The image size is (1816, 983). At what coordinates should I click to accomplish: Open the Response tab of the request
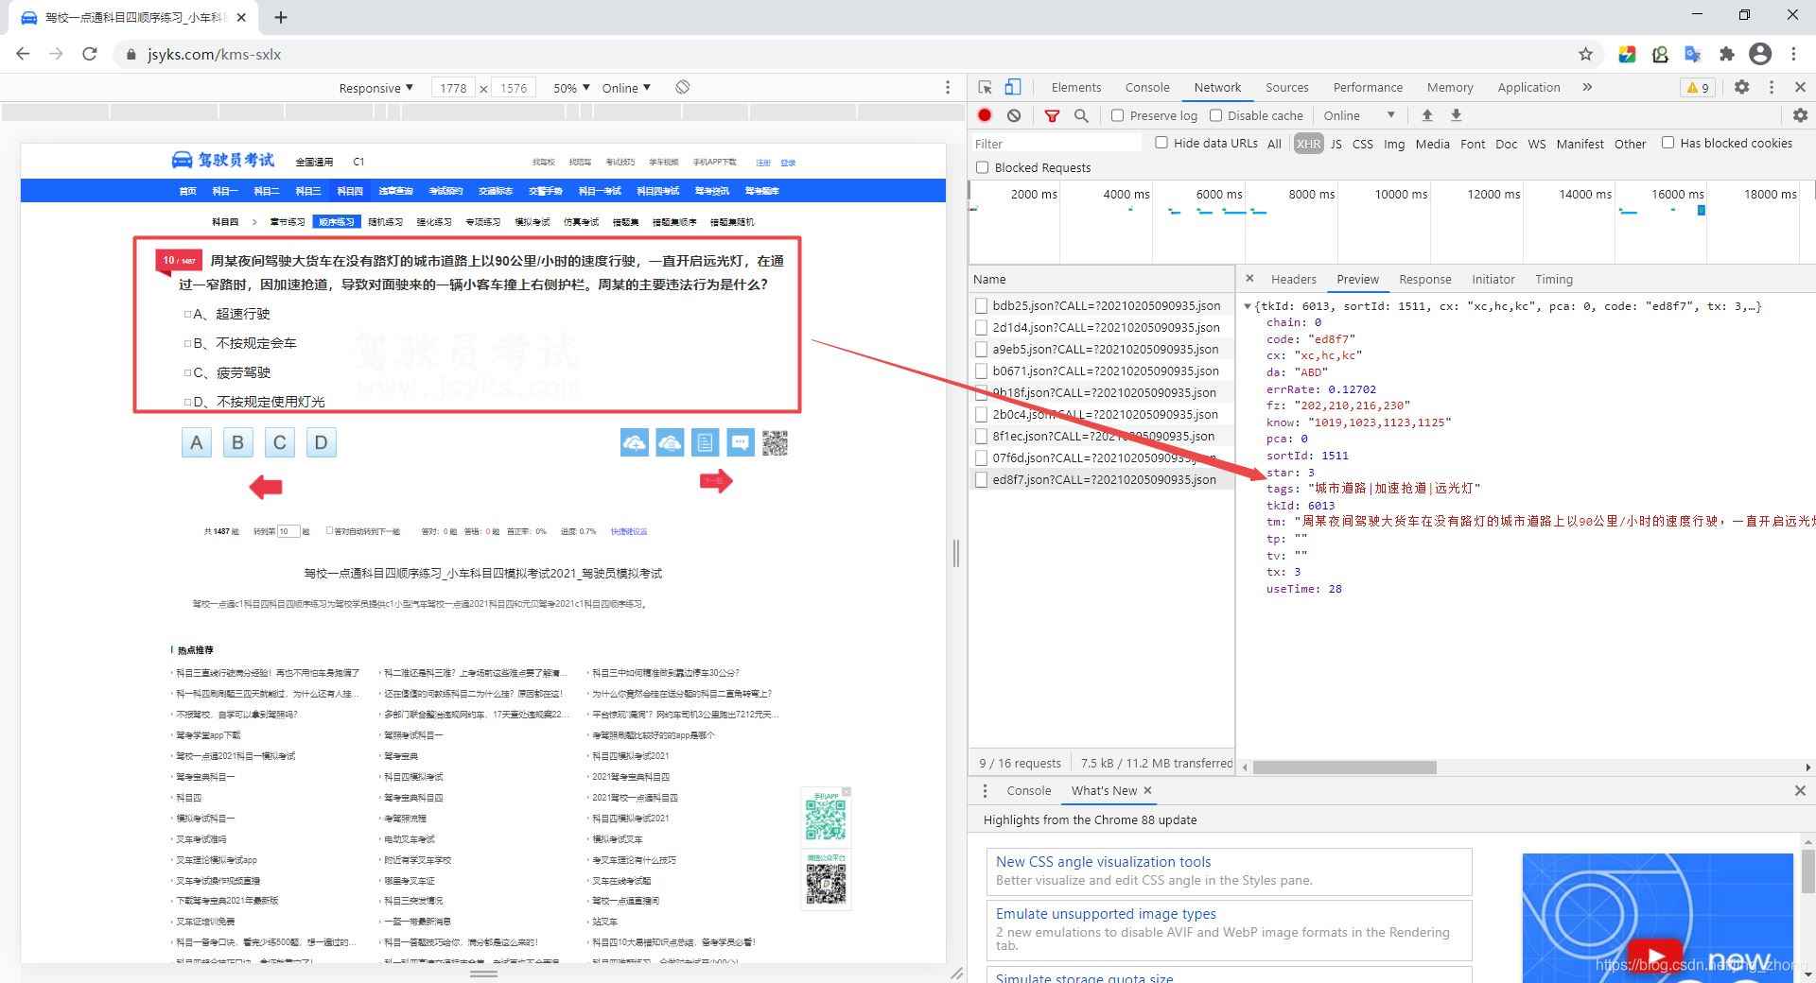(1424, 279)
